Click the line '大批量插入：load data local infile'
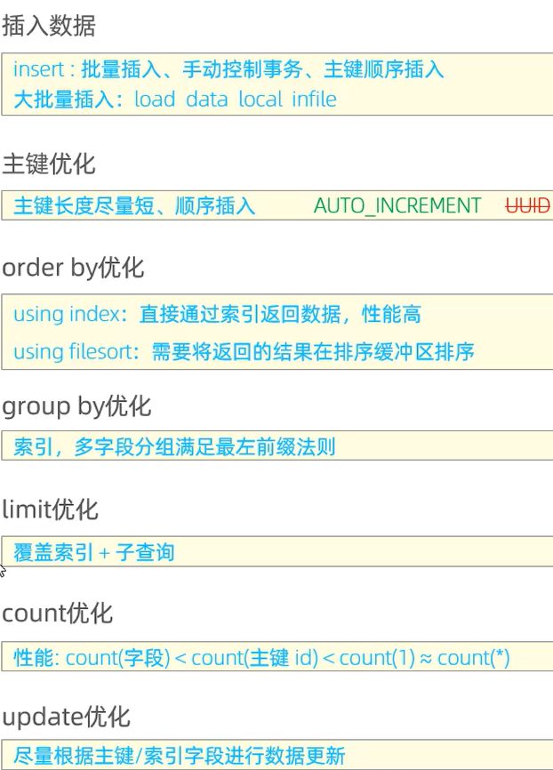 pos(175,100)
